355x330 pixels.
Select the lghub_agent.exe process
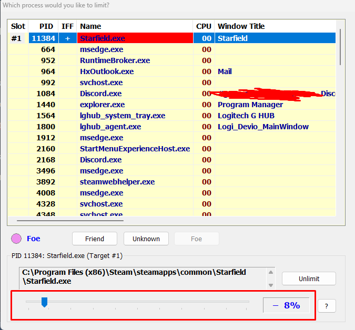click(x=171, y=127)
